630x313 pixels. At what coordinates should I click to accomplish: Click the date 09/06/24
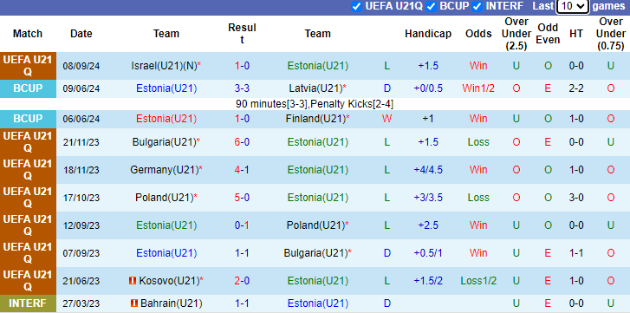pos(81,88)
